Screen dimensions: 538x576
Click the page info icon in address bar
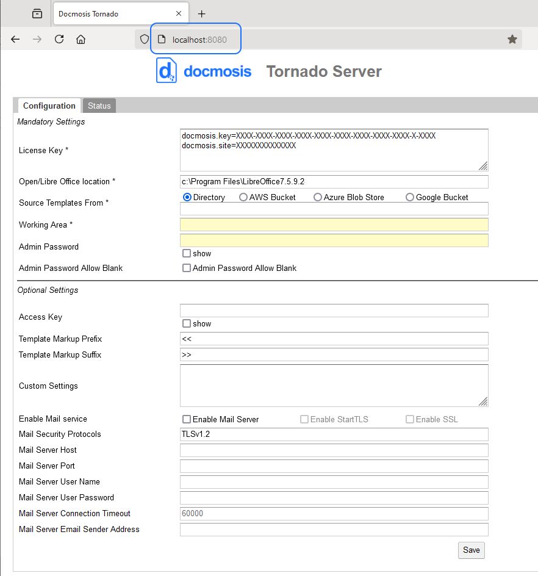pyautogui.click(x=162, y=39)
